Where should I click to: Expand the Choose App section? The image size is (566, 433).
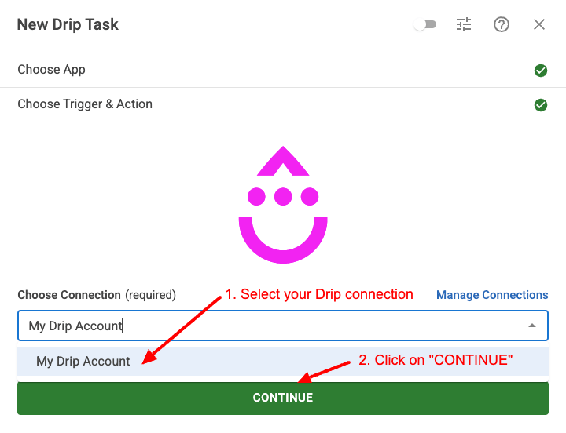pos(283,70)
